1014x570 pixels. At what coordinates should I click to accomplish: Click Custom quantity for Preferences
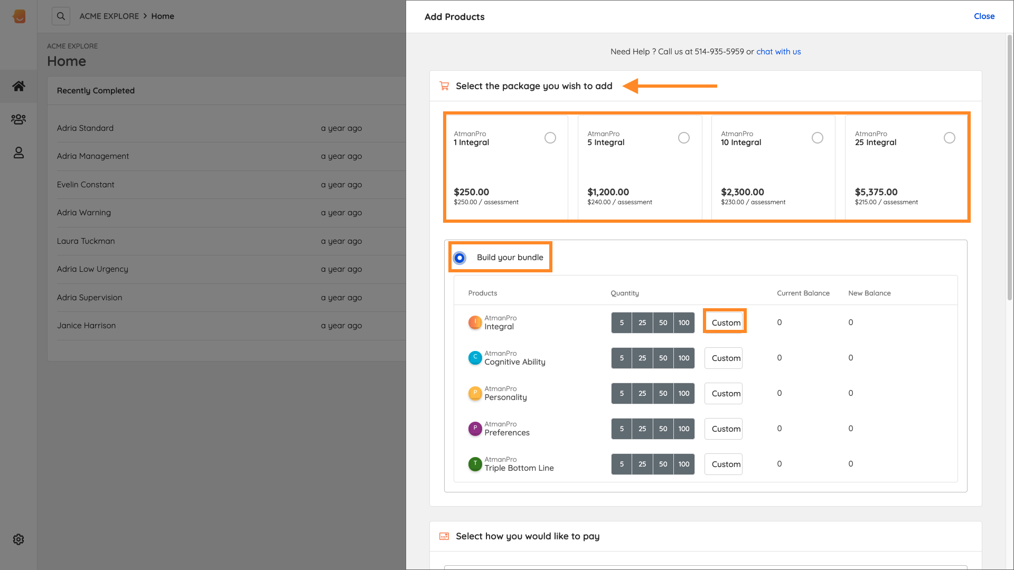click(x=724, y=429)
